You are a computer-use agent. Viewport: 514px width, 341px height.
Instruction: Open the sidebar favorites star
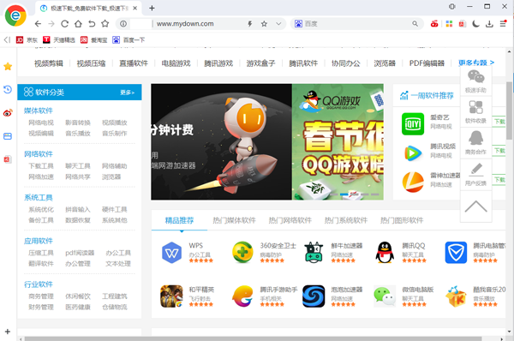8,67
